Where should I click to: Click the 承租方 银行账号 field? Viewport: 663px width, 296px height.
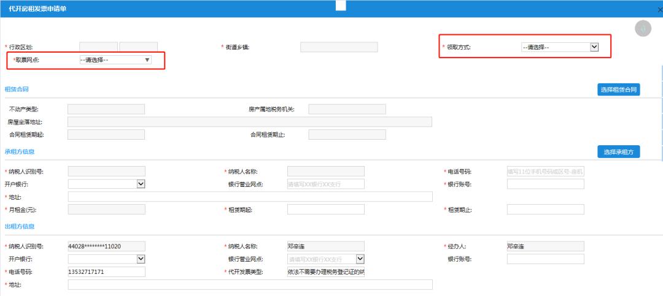tap(545, 184)
